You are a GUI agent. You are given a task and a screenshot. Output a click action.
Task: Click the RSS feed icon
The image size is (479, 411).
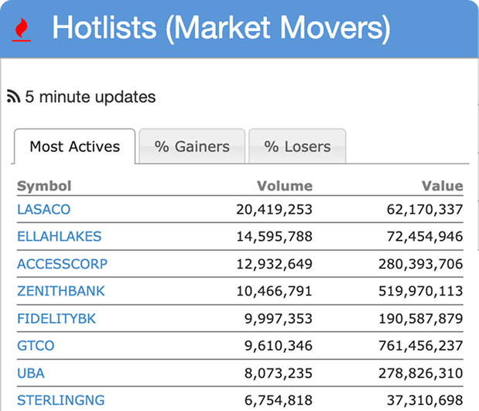pyautogui.click(x=13, y=97)
